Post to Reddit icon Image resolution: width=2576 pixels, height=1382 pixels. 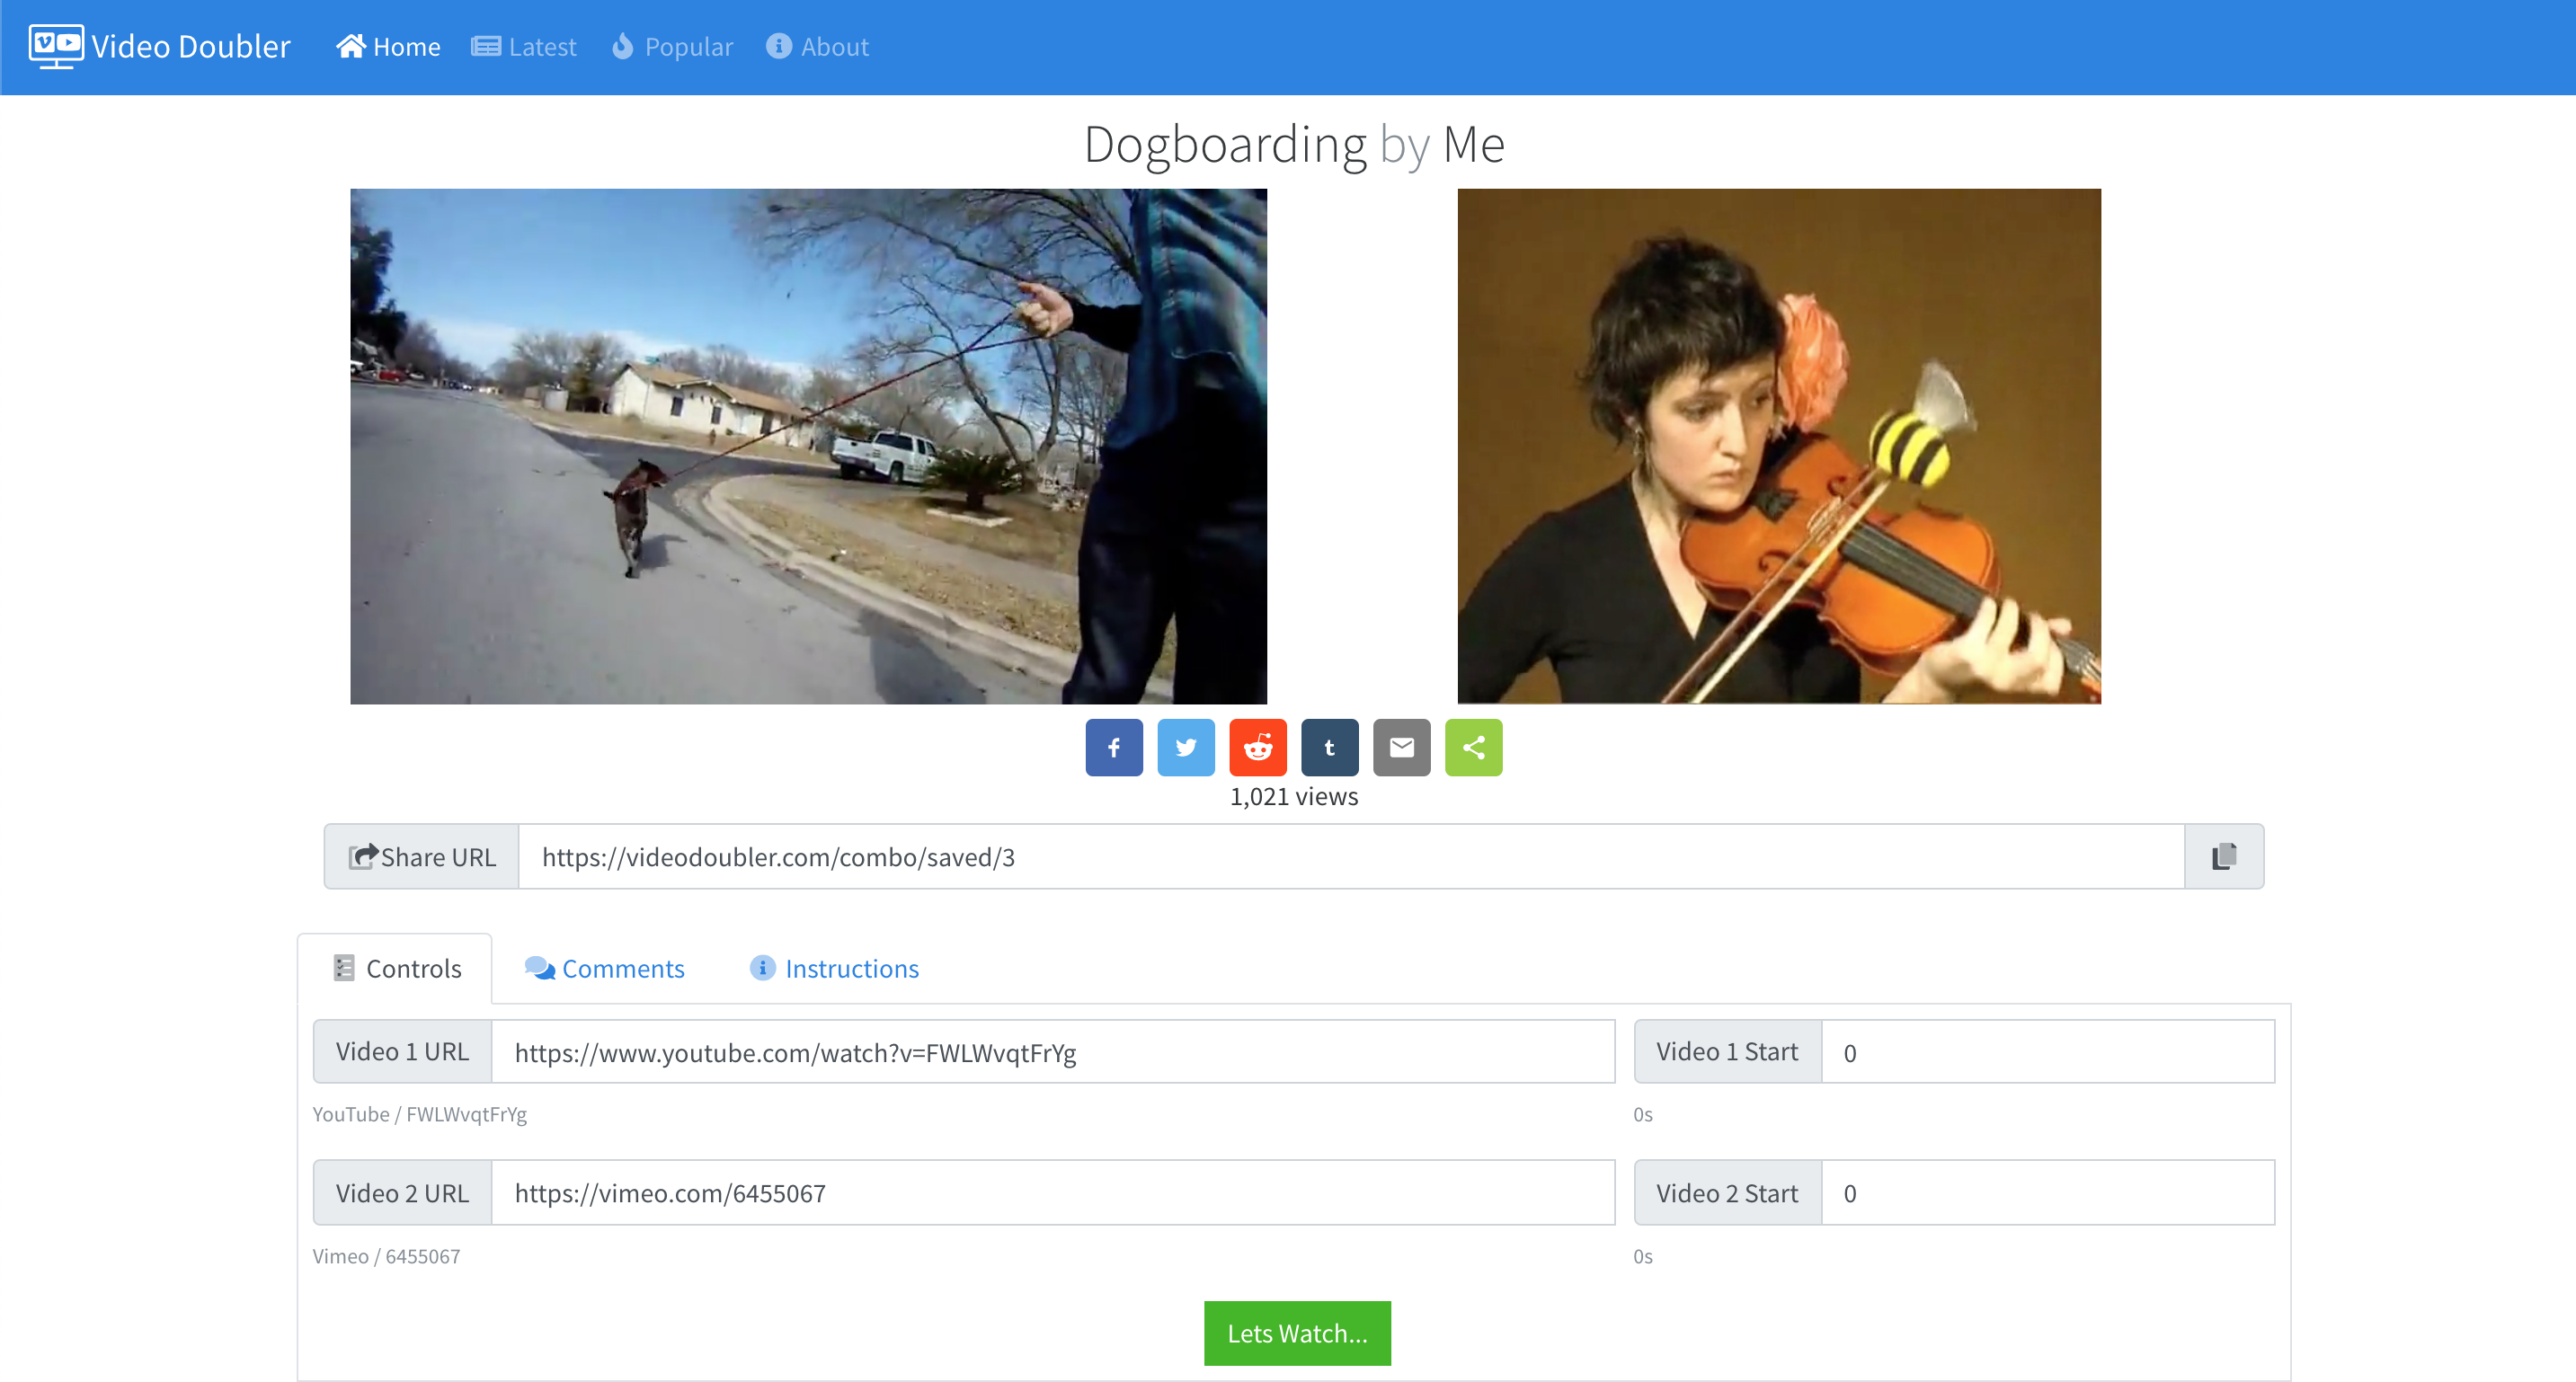pyautogui.click(x=1257, y=747)
